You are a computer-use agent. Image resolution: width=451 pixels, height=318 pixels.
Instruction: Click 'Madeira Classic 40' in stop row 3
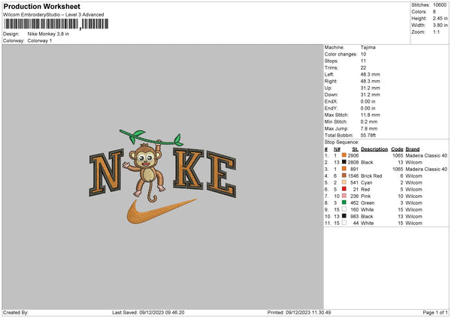(x=426, y=169)
